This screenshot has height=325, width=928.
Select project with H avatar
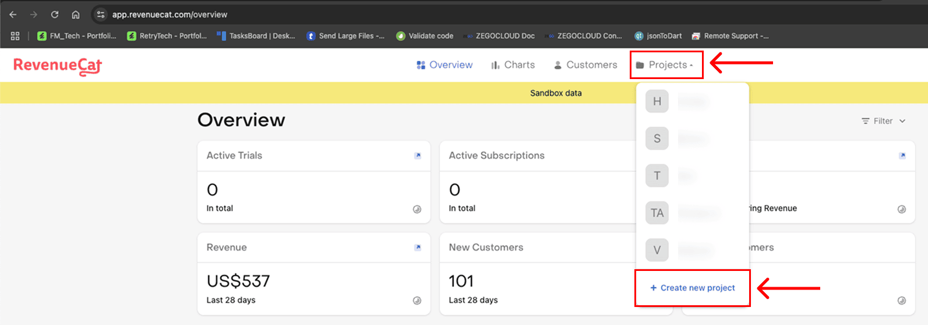[x=657, y=102]
